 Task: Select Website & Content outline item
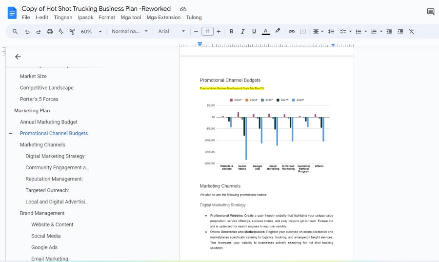[x=52, y=225]
